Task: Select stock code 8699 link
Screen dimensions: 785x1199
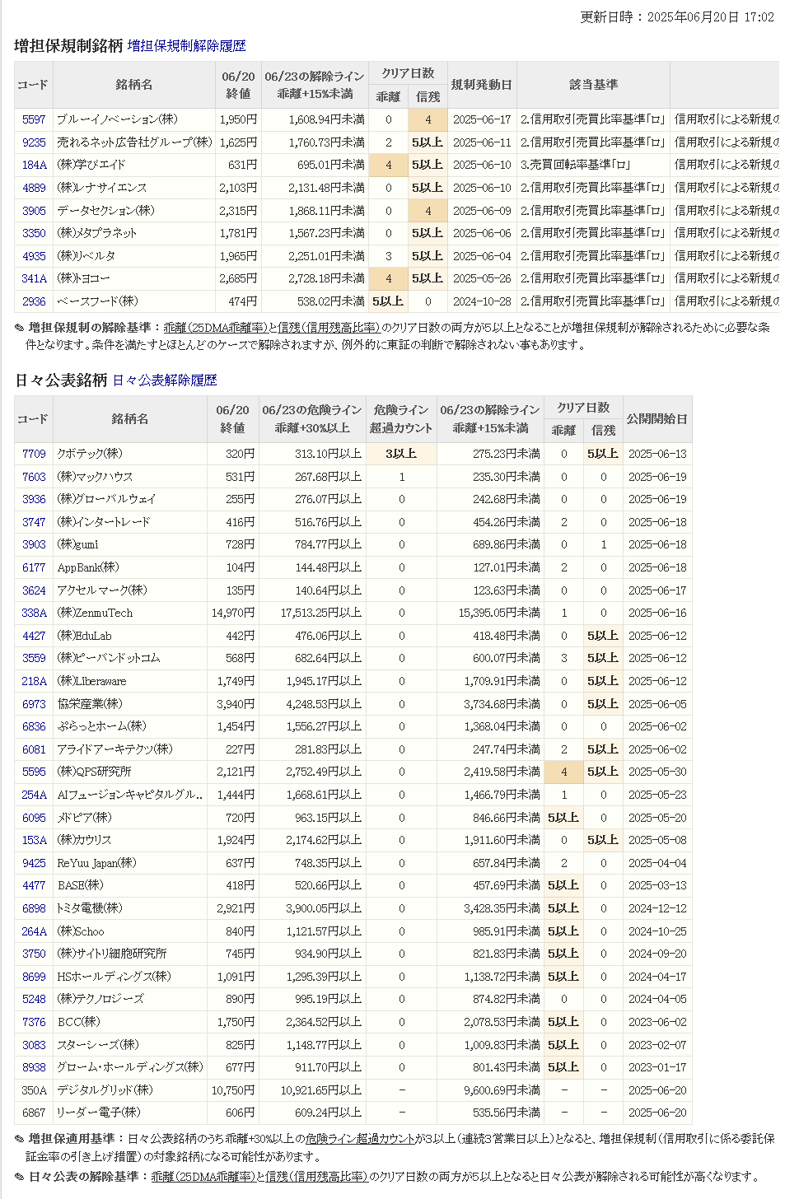Action: pyautogui.click(x=34, y=977)
